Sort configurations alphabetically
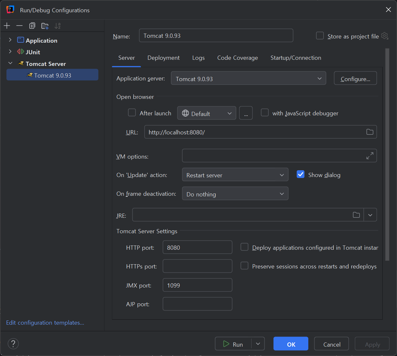Screen dimensions: 397x356 click(57, 26)
